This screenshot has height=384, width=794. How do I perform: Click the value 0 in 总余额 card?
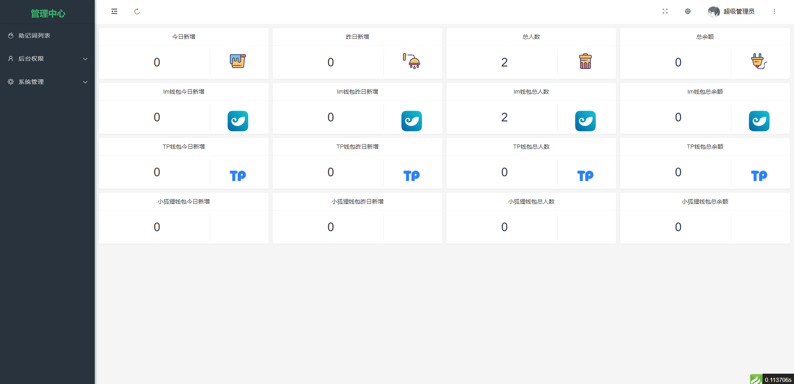coord(678,62)
